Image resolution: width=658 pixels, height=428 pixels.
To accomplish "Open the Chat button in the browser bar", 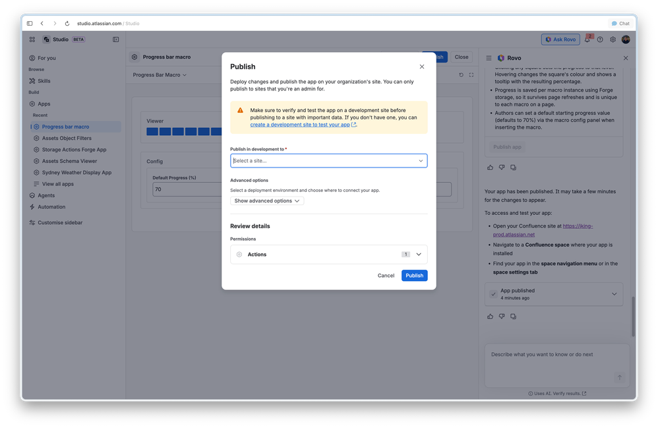I will tap(620, 24).
